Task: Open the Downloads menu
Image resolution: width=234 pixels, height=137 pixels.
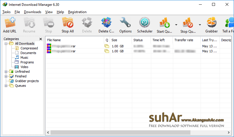Action: point(32,12)
